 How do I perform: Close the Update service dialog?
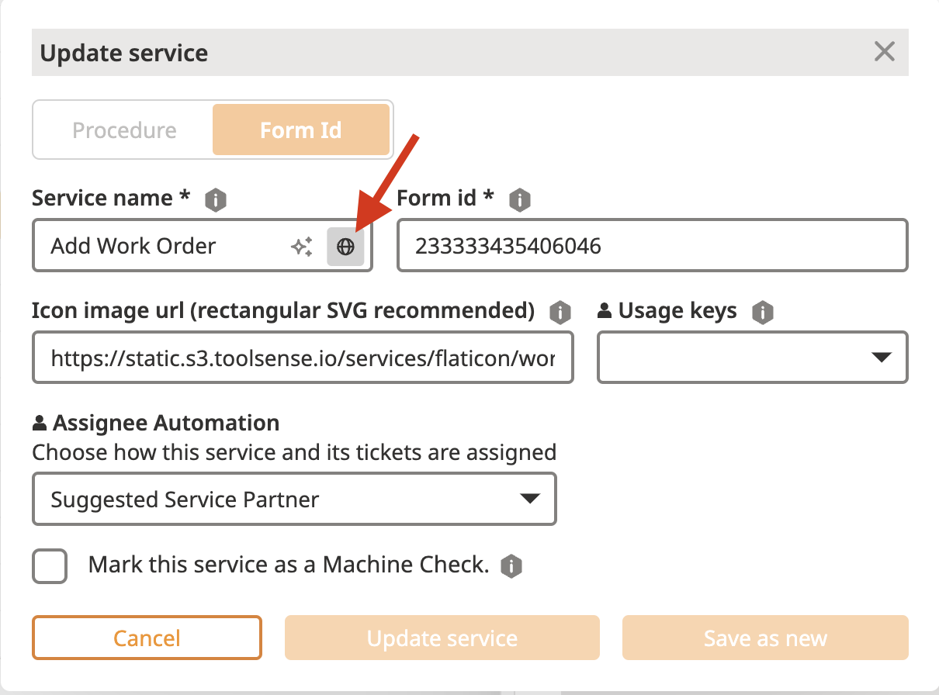click(884, 52)
